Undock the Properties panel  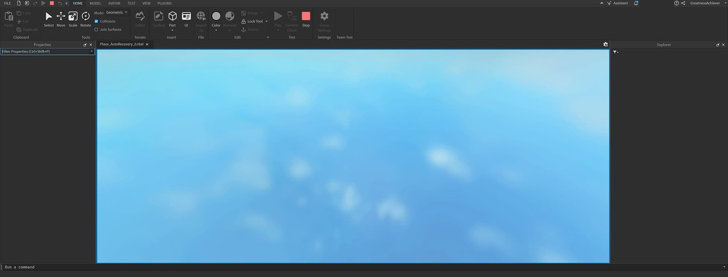[x=85, y=45]
